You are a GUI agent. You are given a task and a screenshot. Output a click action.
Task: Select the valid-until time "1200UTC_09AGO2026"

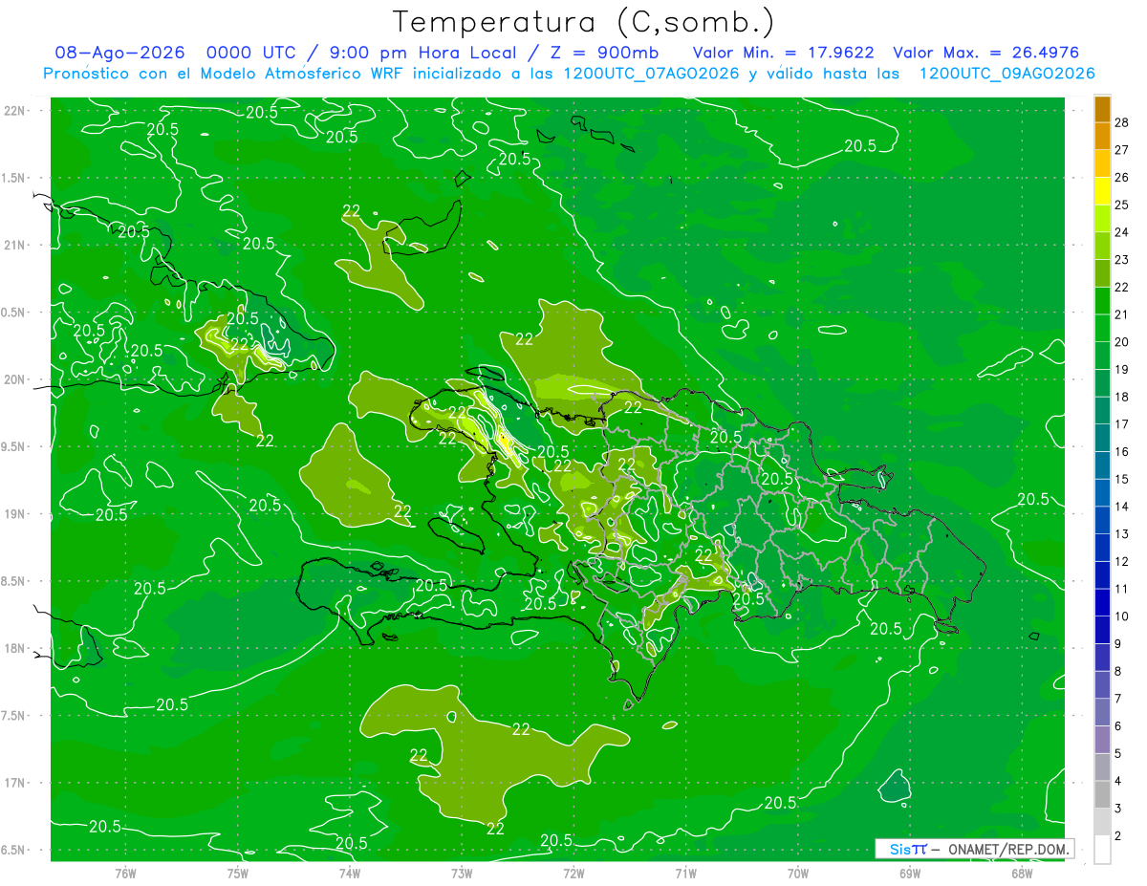1006,74
